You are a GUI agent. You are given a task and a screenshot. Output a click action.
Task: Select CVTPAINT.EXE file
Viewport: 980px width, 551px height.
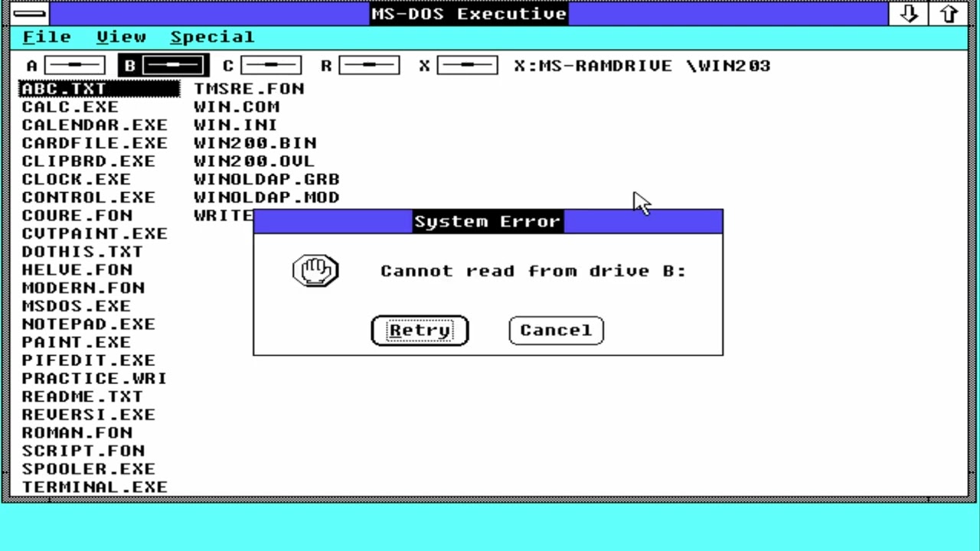[x=94, y=233]
